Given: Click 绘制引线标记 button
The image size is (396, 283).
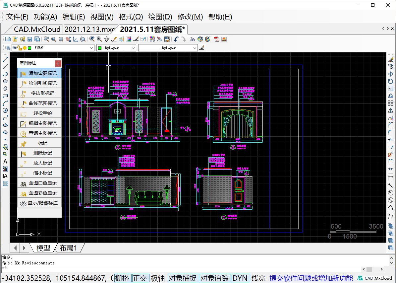Looking at the screenshot, I should [x=39, y=83].
